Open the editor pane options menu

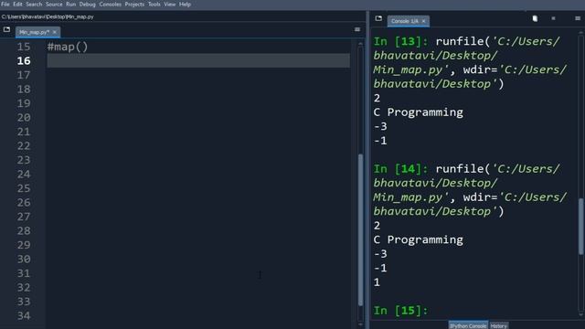357,29
